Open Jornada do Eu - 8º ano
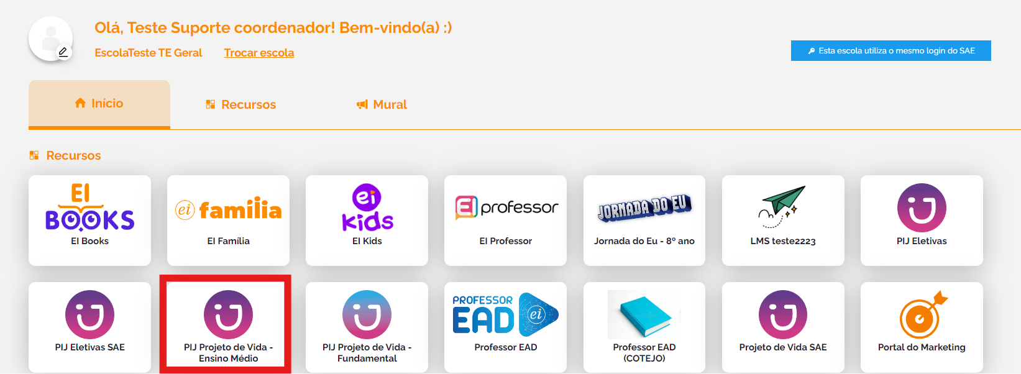 [x=644, y=221]
